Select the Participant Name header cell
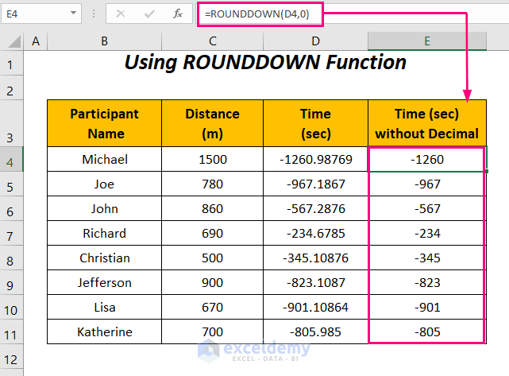 point(104,123)
